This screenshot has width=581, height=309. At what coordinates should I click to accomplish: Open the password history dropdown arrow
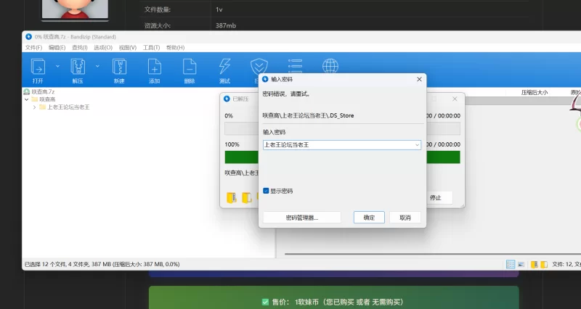(x=417, y=145)
